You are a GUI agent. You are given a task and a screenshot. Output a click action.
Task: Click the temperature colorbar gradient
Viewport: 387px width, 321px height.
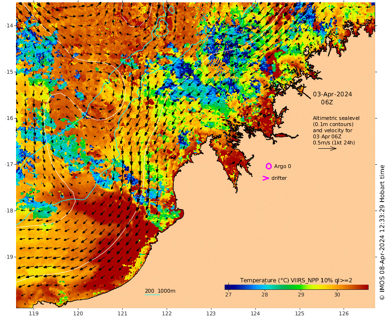point(296,287)
